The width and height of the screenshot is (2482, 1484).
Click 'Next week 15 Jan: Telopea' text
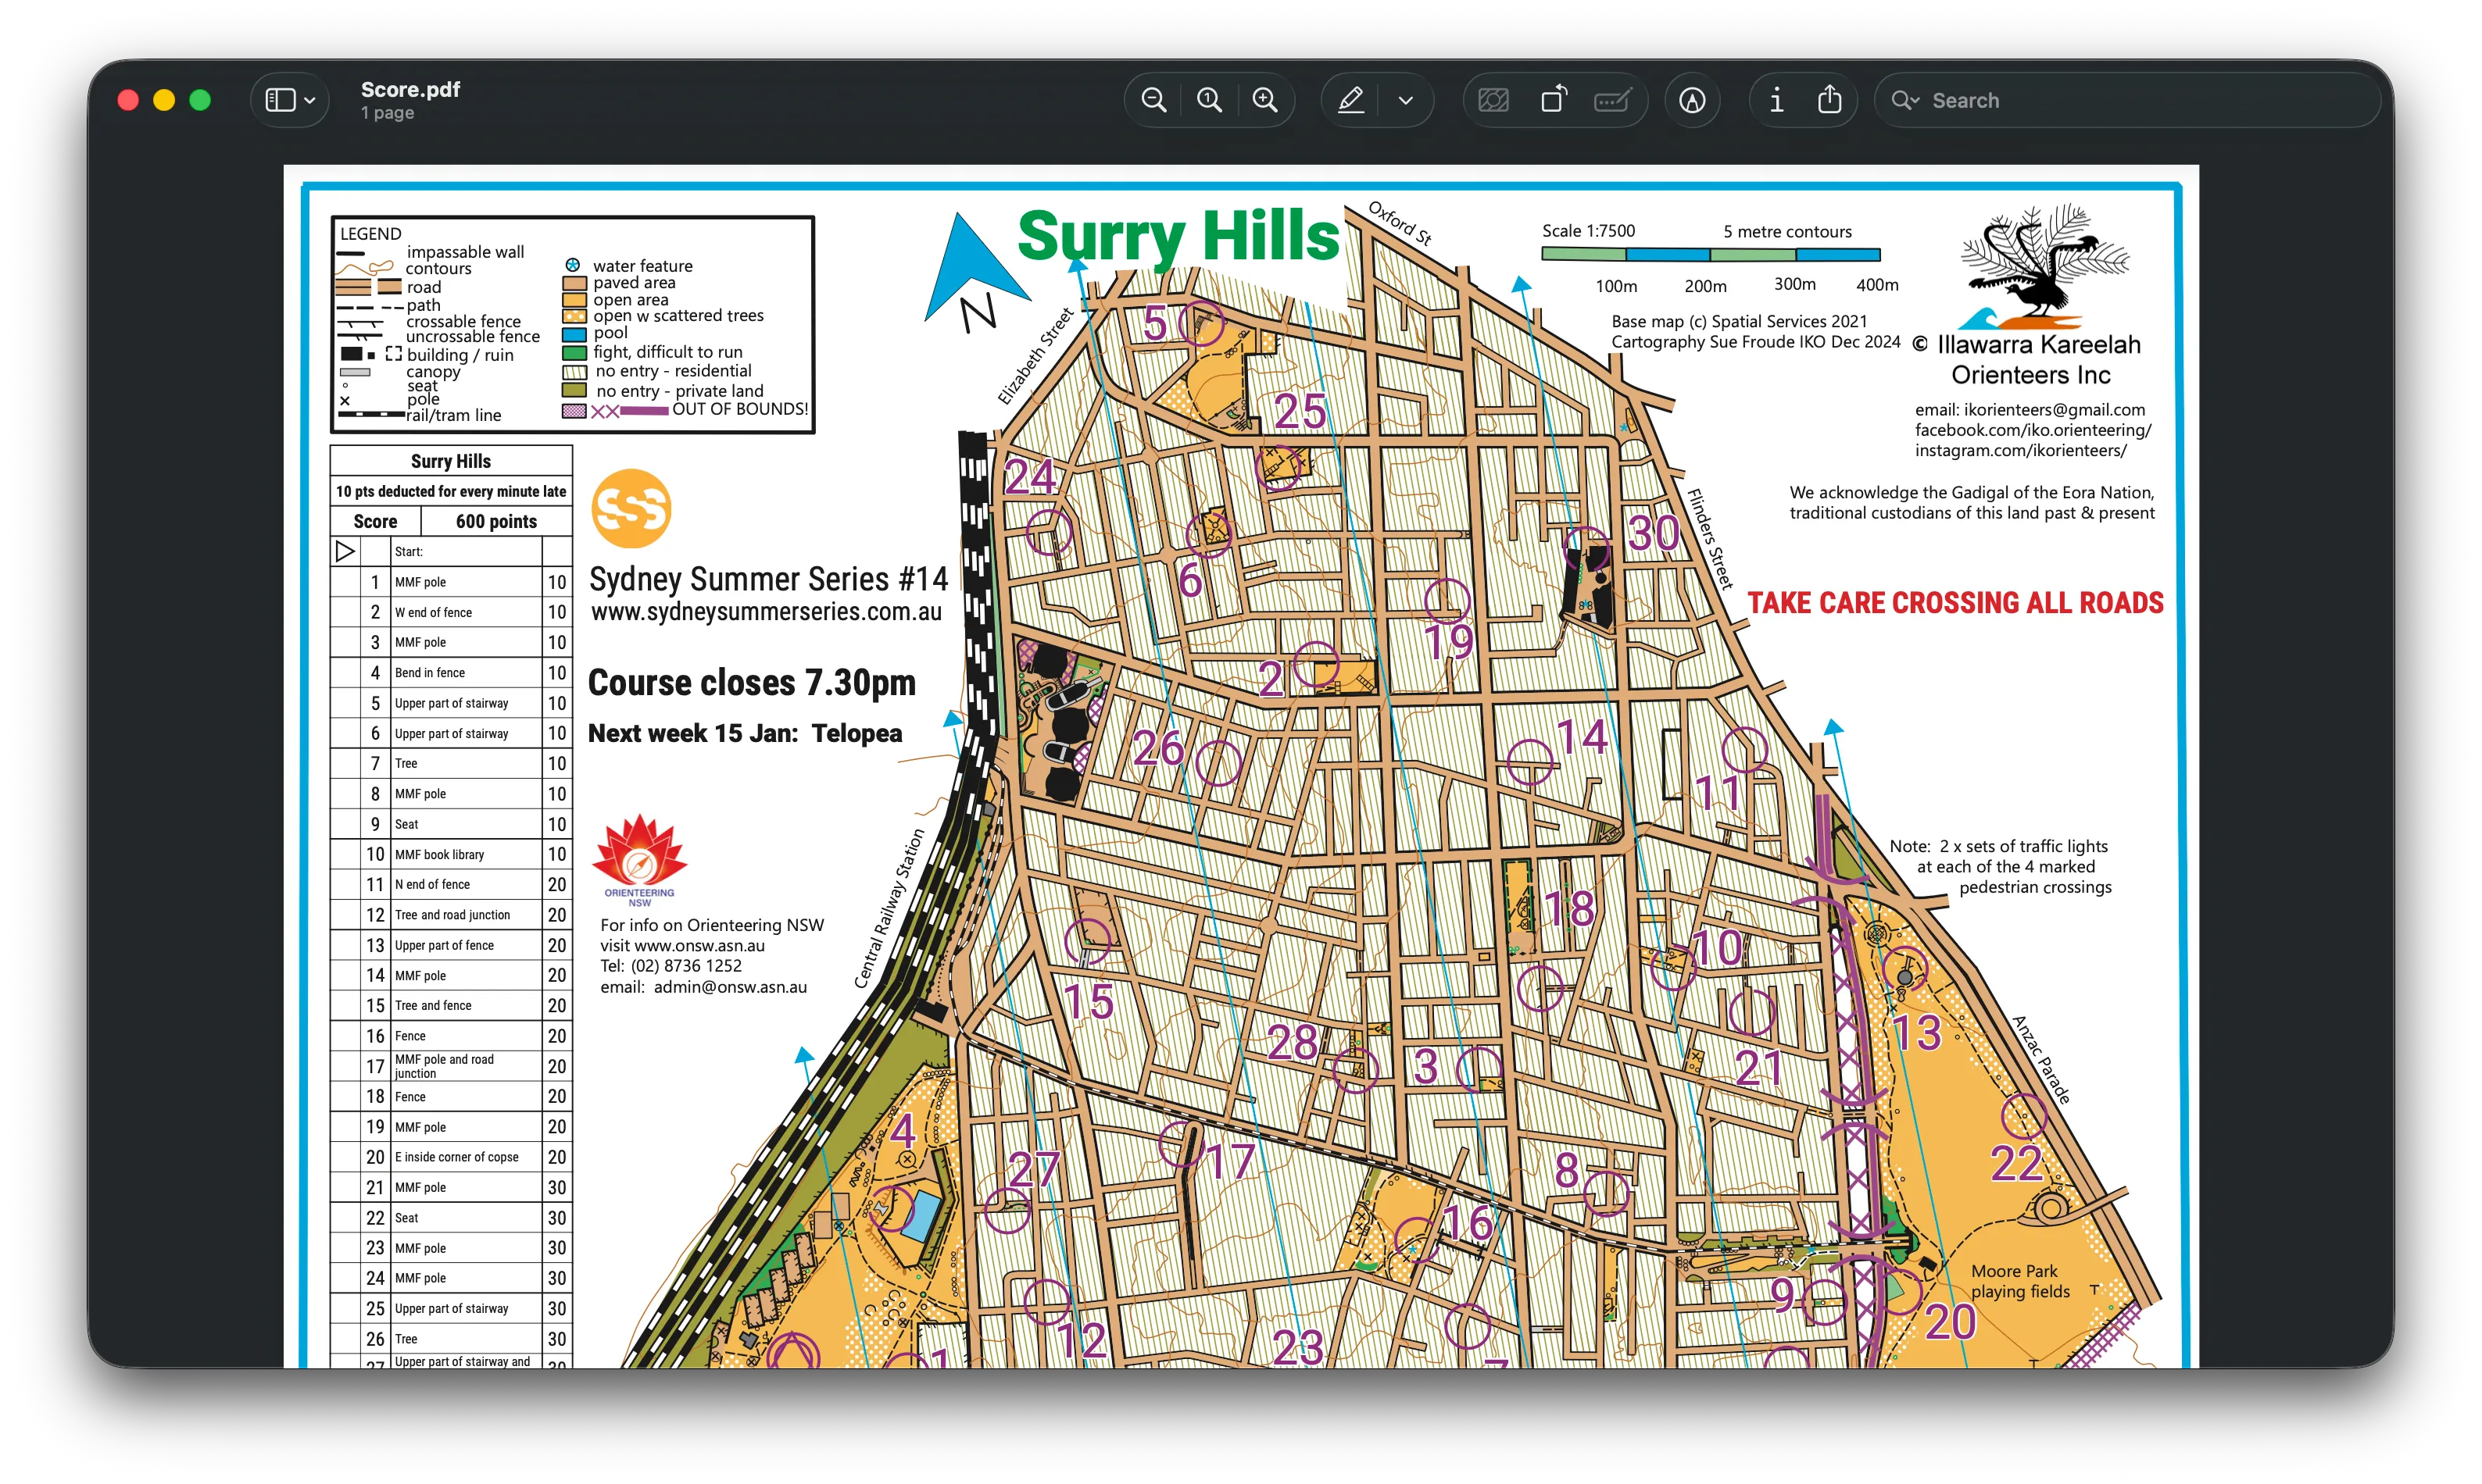746,733
